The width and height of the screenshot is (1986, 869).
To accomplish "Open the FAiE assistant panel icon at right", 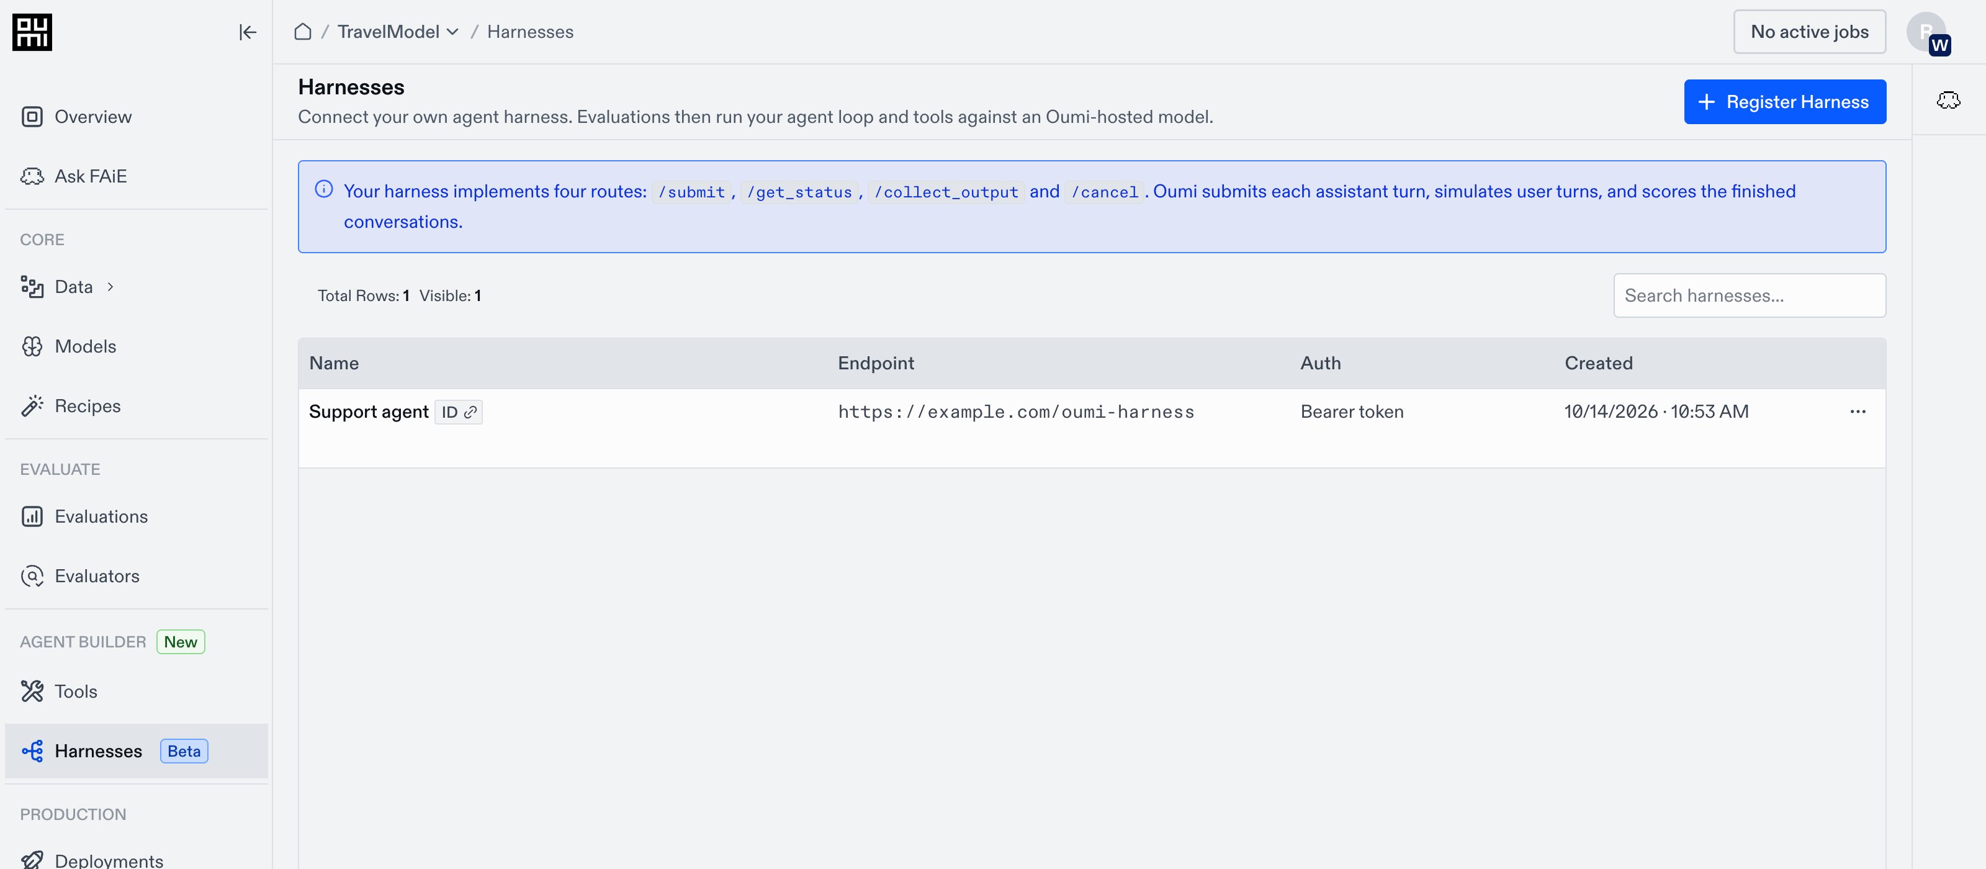I will (1948, 100).
